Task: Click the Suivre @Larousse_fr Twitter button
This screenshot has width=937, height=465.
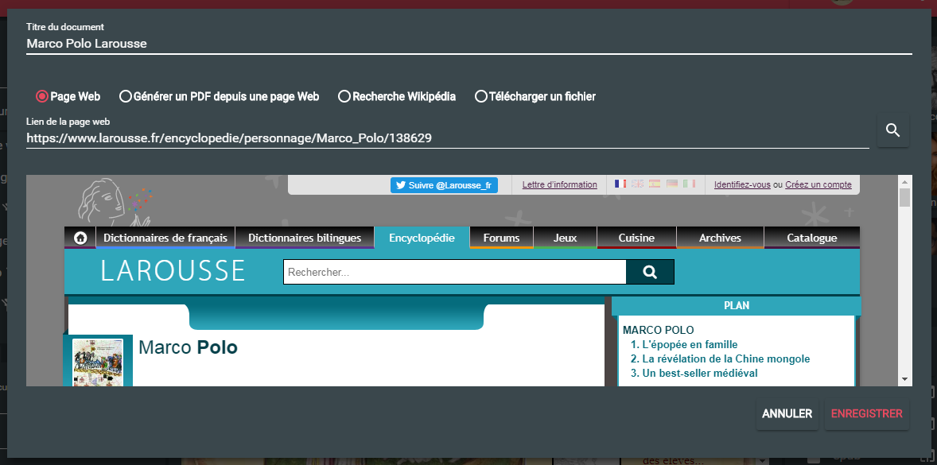Action: [x=444, y=185]
